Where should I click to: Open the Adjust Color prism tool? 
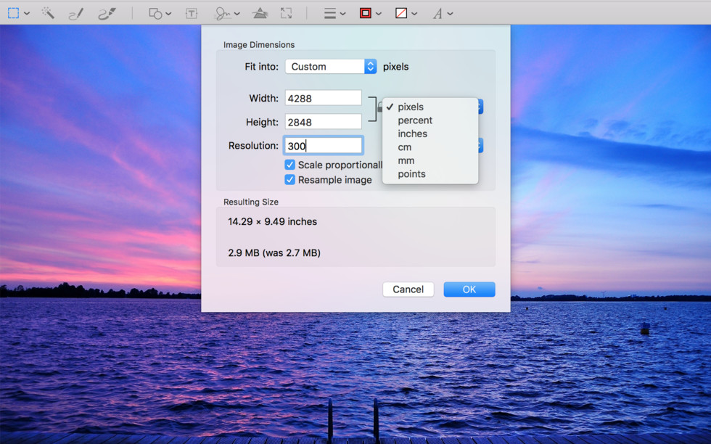tap(260, 13)
